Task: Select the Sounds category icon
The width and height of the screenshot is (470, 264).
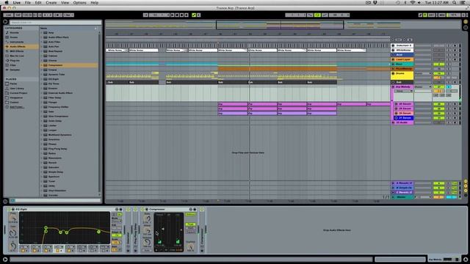Action: (7, 32)
